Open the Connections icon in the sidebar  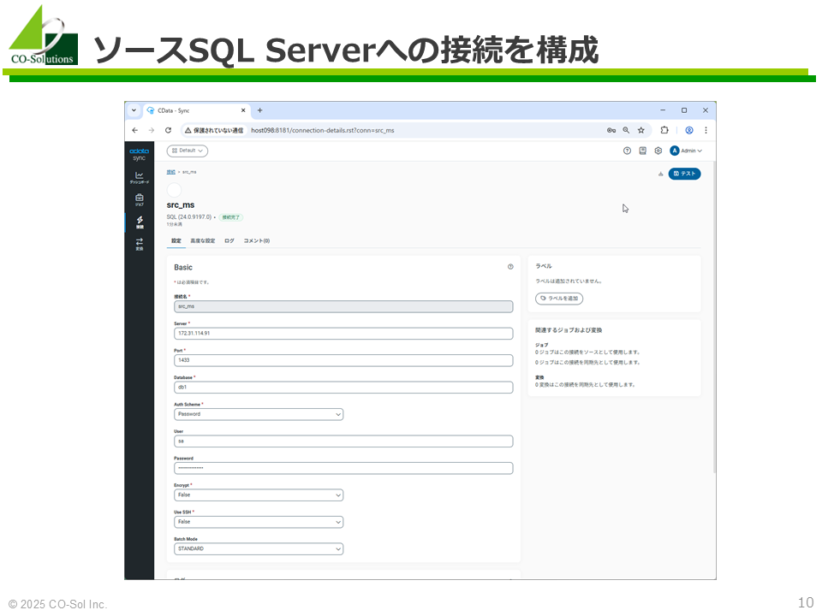coord(140,222)
